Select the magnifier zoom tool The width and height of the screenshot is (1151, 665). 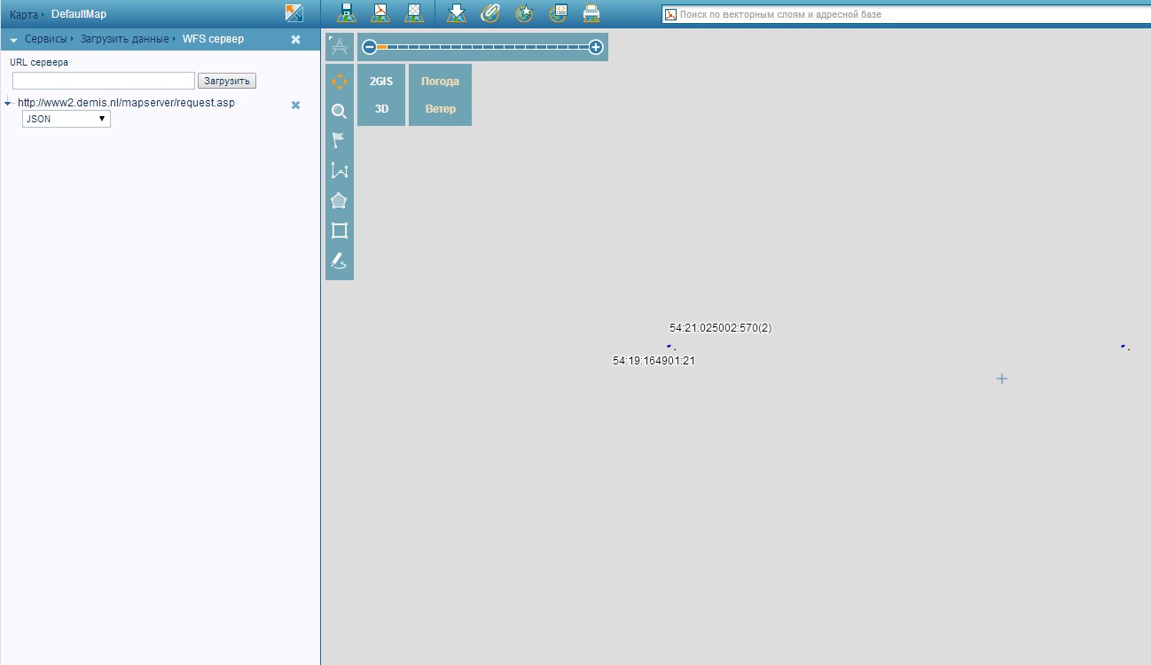tap(339, 111)
